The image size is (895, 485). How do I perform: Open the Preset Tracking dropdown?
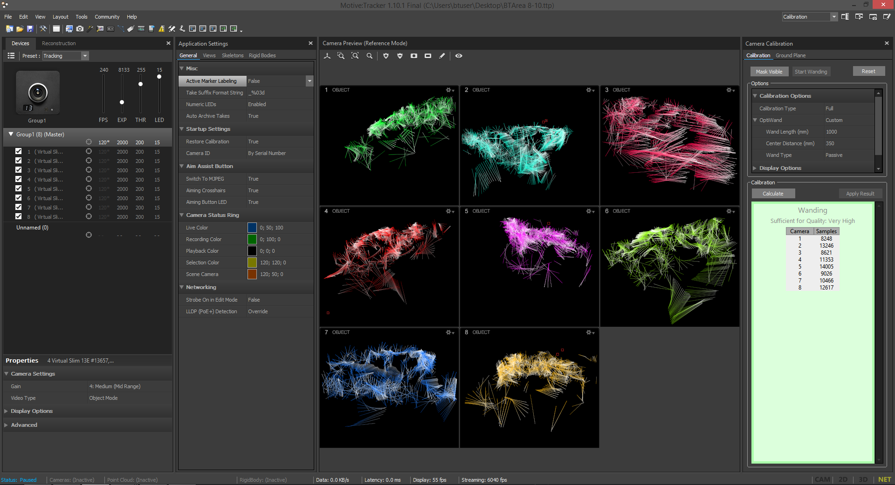[x=85, y=56]
